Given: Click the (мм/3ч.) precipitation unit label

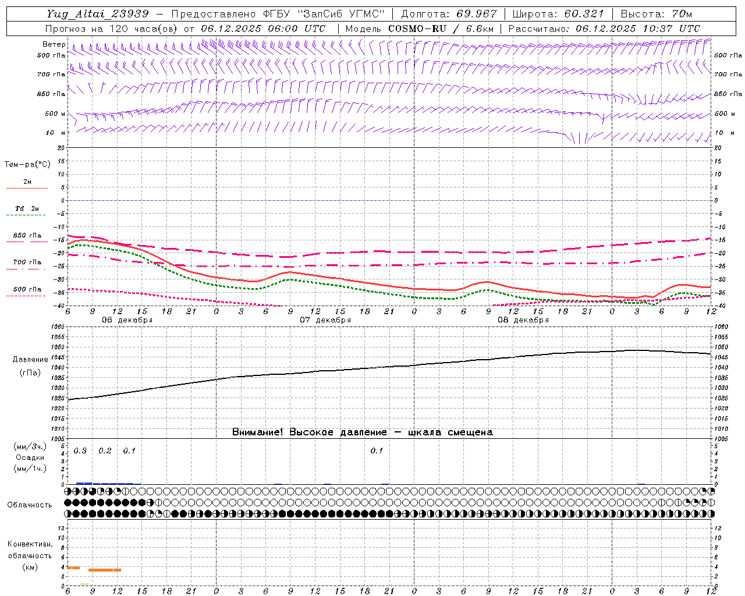Looking at the screenshot, I should (x=30, y=447).
